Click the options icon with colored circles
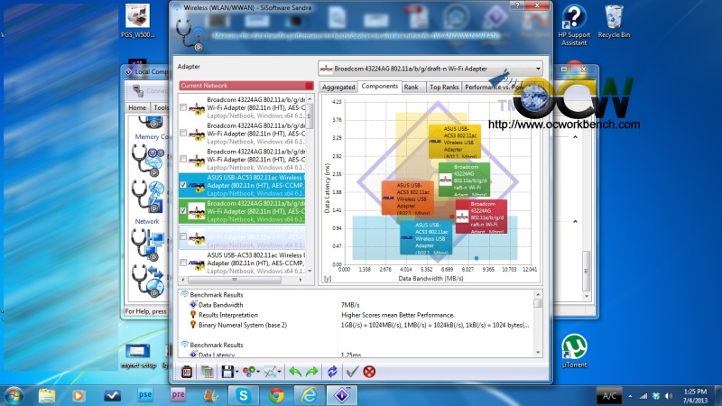The image size is (722, 406). pyautogui.click(x=249, y=372)
